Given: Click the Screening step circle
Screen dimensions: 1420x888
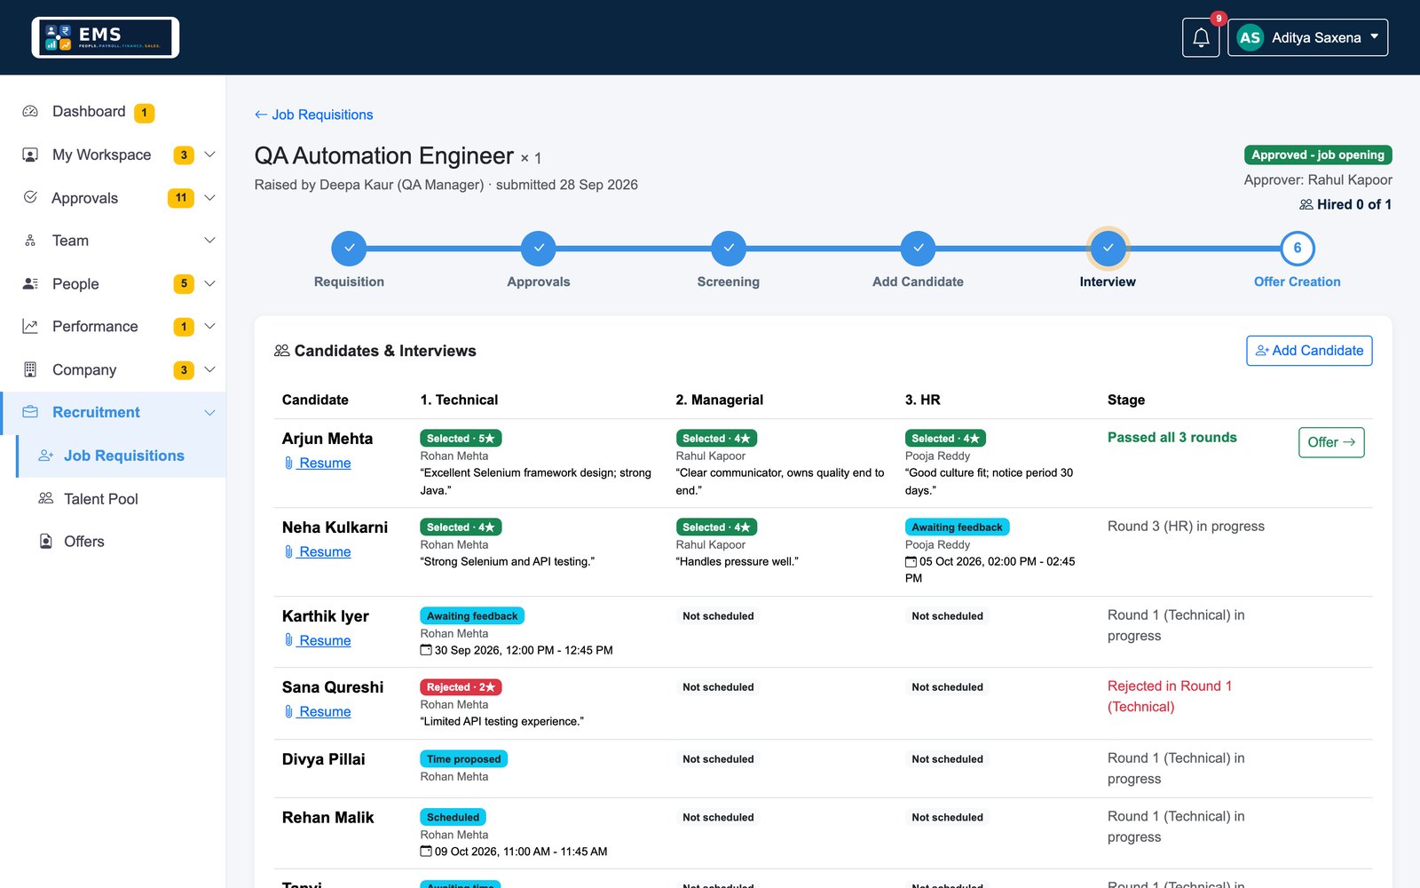Looking at the screenshot, I should [729, 249].
